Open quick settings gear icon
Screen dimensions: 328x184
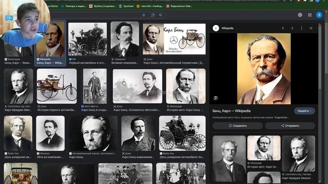300,15
